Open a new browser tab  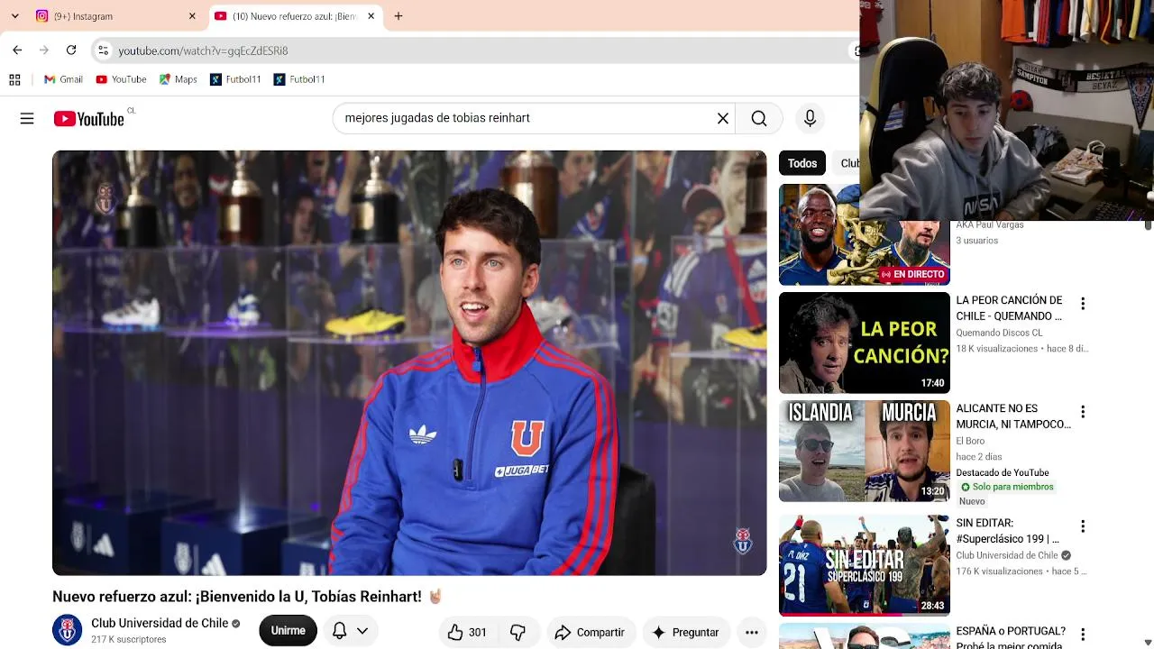click(398, 16)
